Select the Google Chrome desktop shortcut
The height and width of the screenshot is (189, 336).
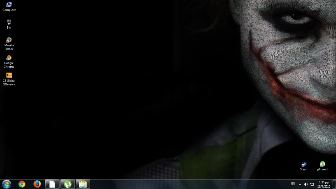[x=9, y=62]
